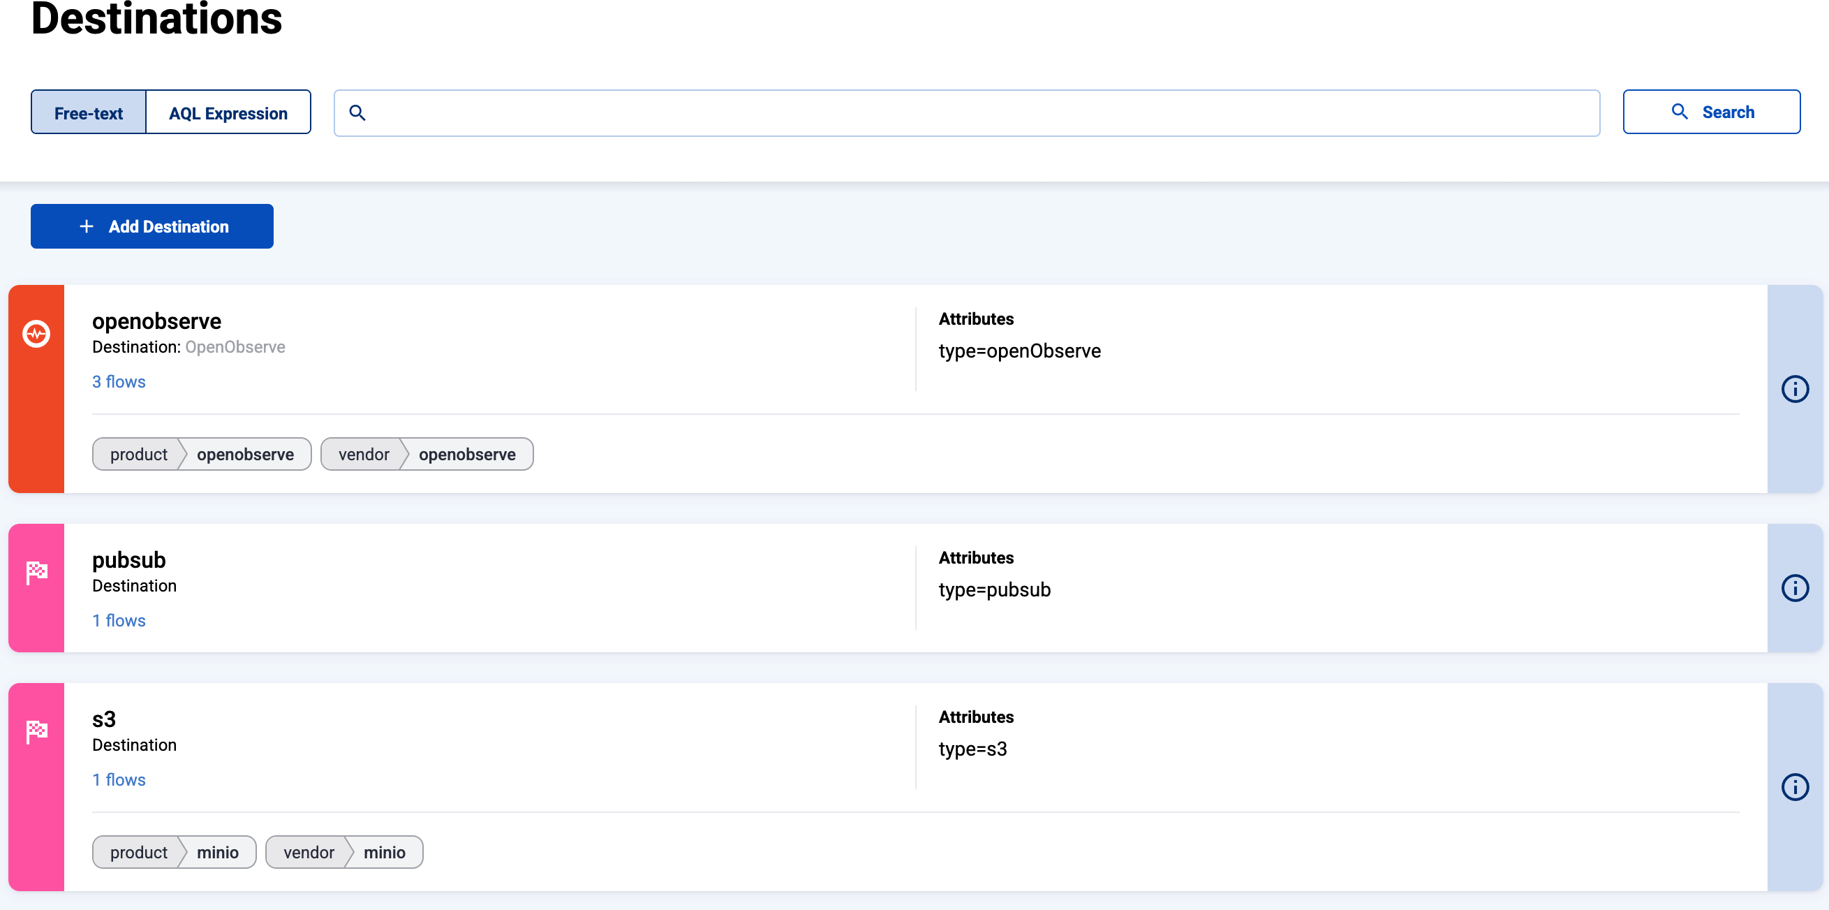Switch to Free-text search mode
Screen dimensions: 1829x910
pos(88,113)
